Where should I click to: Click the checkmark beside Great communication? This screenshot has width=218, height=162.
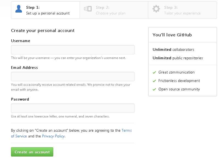(154, 72)
